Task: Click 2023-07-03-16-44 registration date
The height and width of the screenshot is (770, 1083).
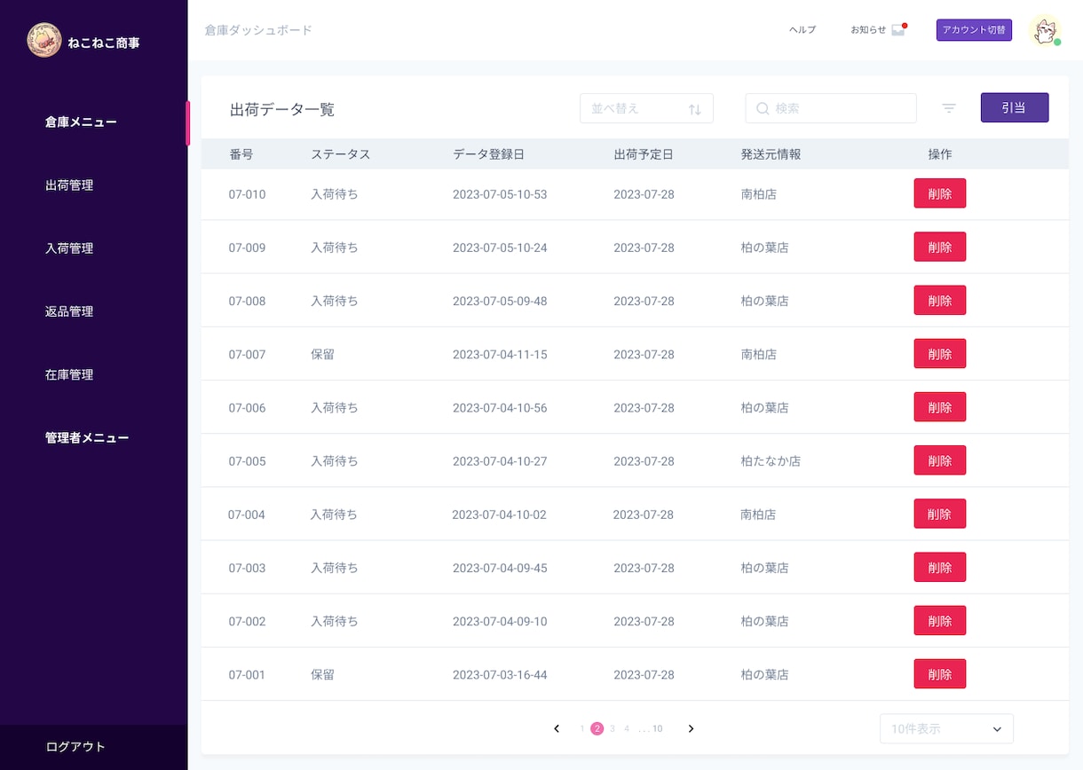Action: coord(500,675)
